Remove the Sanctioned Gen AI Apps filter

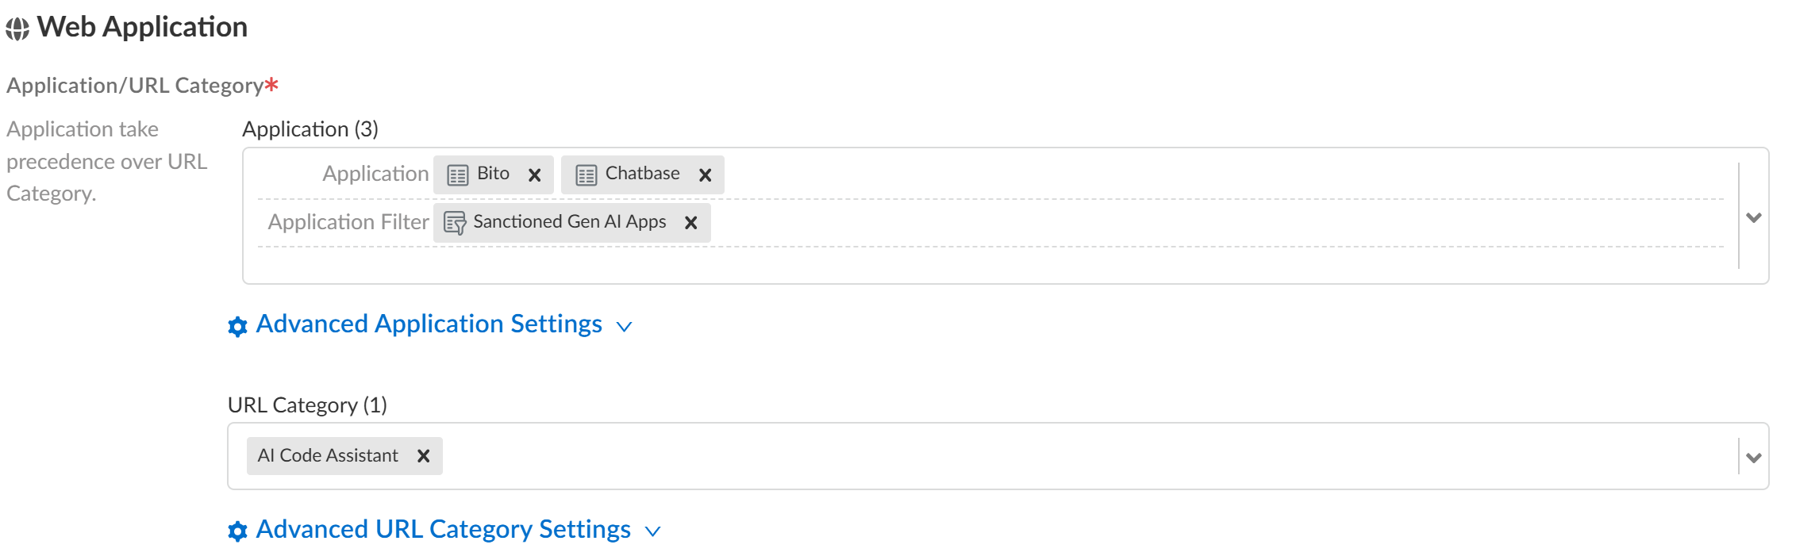(691, 223)
